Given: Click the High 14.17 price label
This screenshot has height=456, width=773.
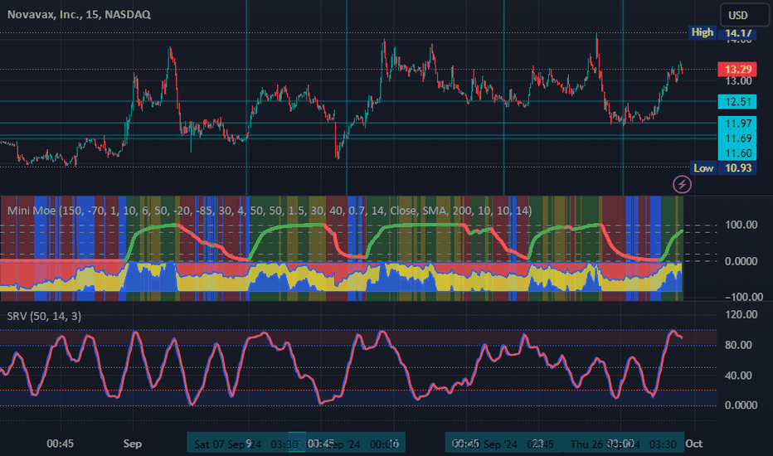Looking at the screenshot, I should pos(722,32).
